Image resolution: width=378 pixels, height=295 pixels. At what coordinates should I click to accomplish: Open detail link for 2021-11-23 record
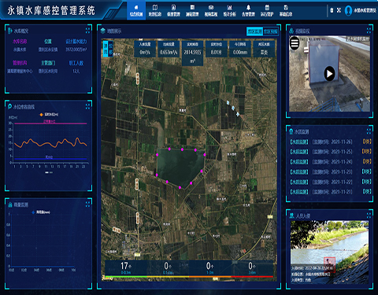(367, 171)
